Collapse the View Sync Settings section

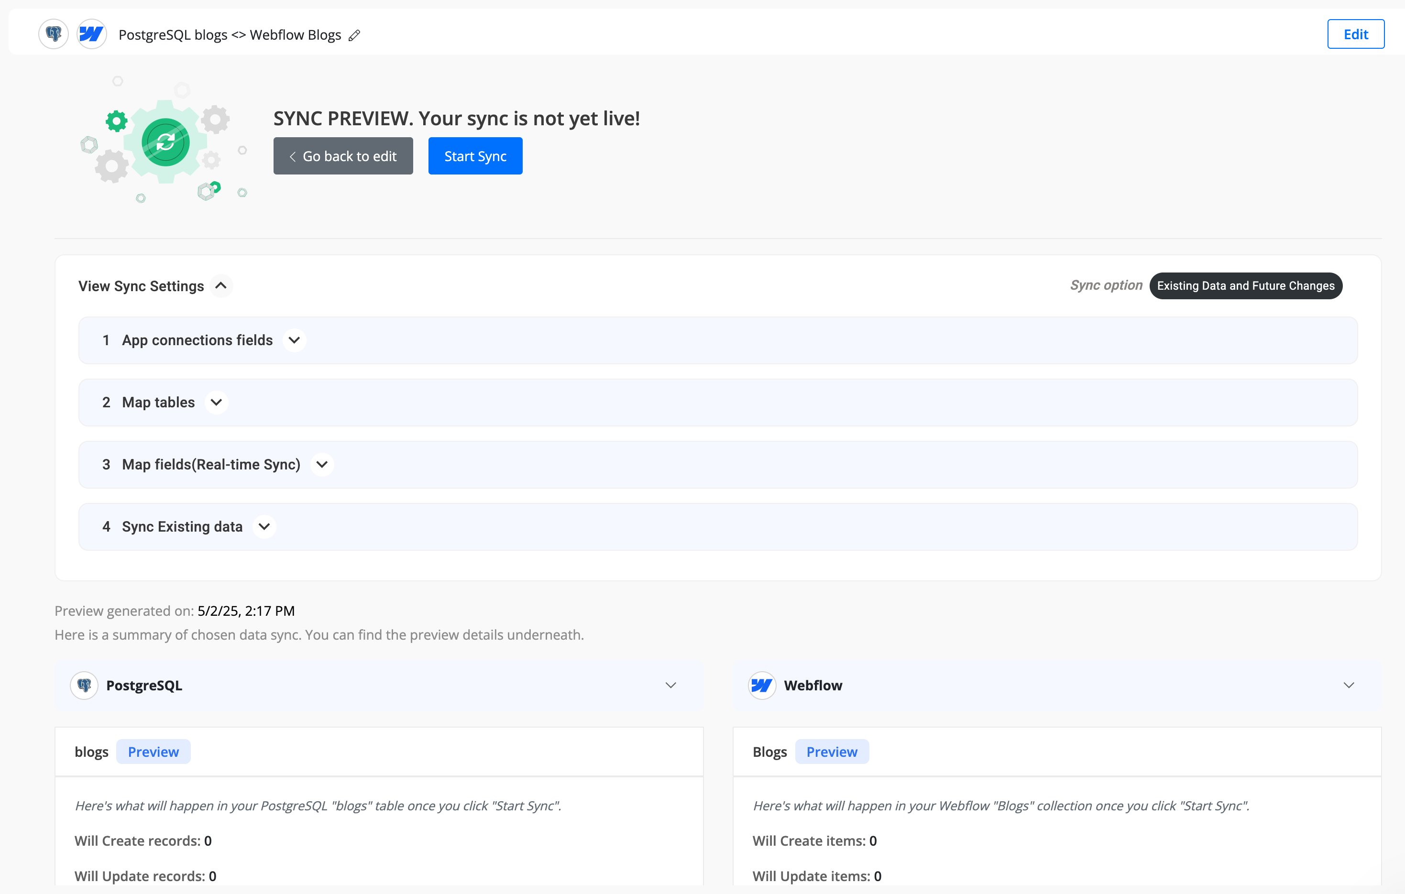pyautogui.click(x=221, y=286)
